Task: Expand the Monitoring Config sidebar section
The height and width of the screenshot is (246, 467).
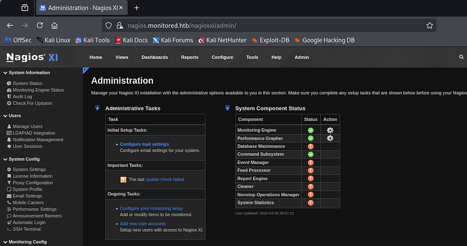Action: coord(28,242)
